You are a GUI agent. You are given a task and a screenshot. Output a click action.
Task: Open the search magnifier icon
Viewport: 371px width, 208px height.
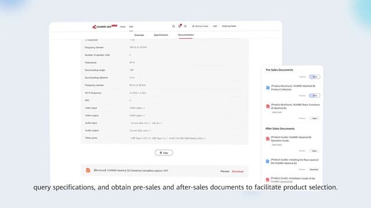pyautogui.click(x=173, y=26)
